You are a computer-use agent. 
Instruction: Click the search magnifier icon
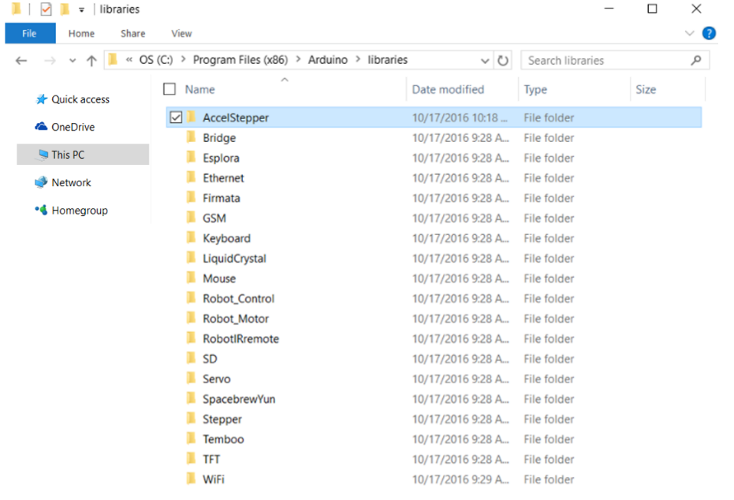695,61
